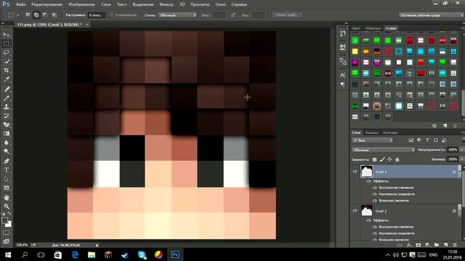Screen dimensions: 465x261
Task: Choose add to selection mode button
Action: point(36,14)
